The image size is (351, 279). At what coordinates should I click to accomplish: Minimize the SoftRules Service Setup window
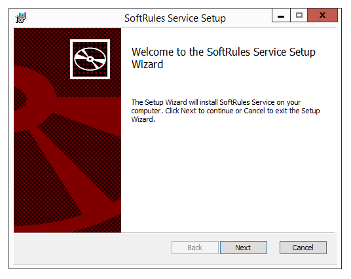(281, 15)
